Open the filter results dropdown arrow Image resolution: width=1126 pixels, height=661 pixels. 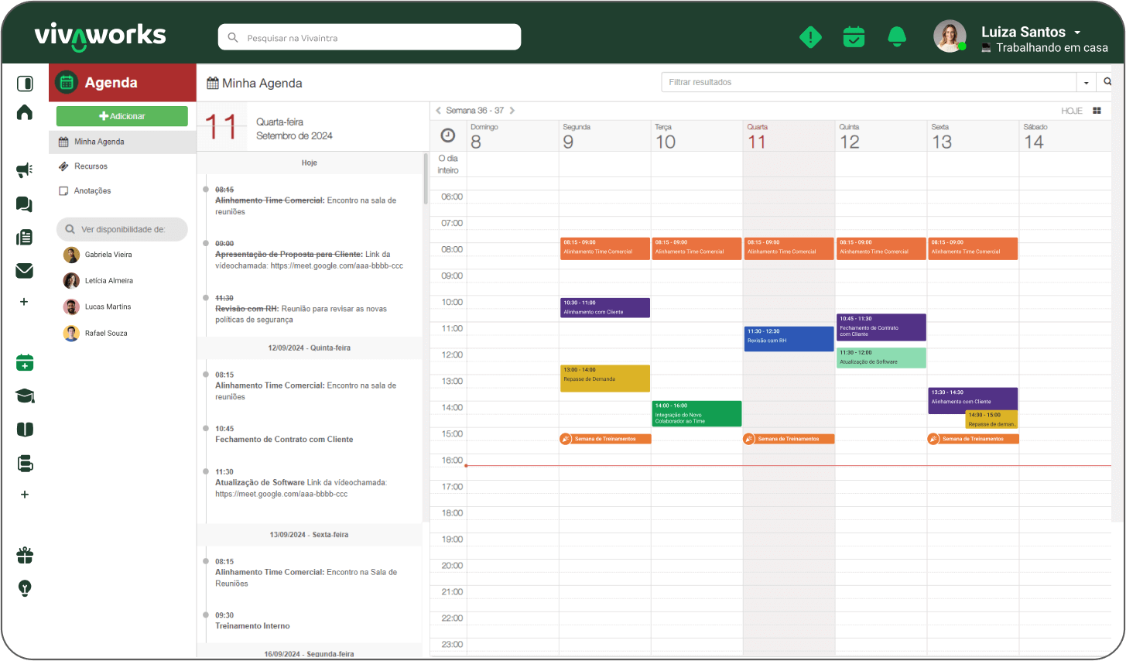[1087, 82]
